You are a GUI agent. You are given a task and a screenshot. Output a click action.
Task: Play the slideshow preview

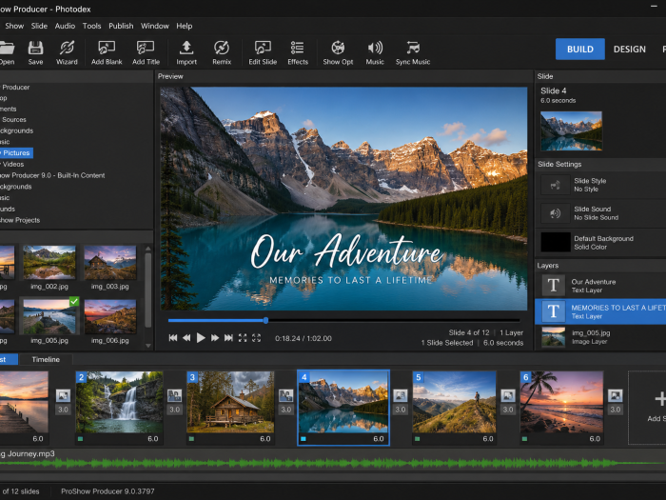pos(201,338)
